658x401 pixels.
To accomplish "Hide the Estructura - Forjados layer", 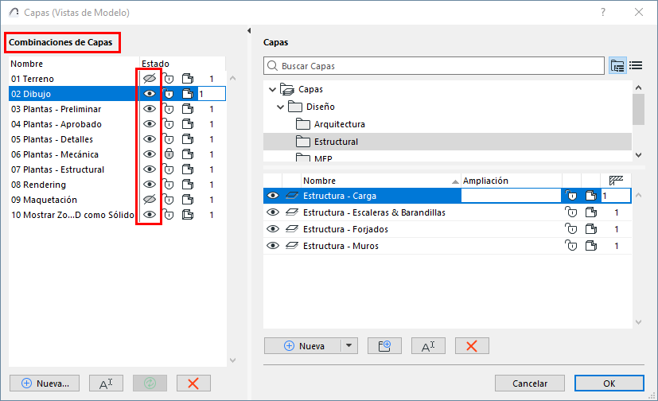I will (x=273, y=229).
